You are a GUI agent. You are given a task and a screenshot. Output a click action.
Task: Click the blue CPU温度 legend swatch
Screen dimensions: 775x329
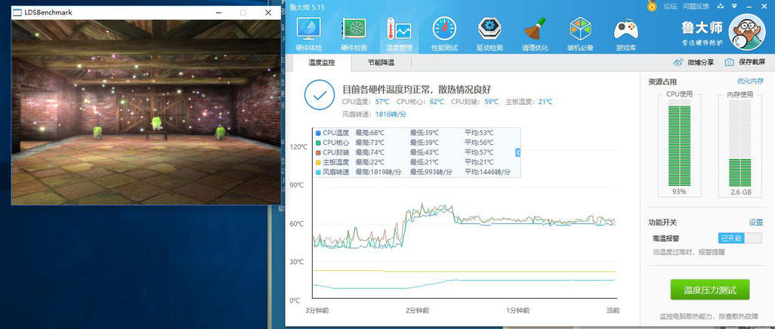[318, 133]
